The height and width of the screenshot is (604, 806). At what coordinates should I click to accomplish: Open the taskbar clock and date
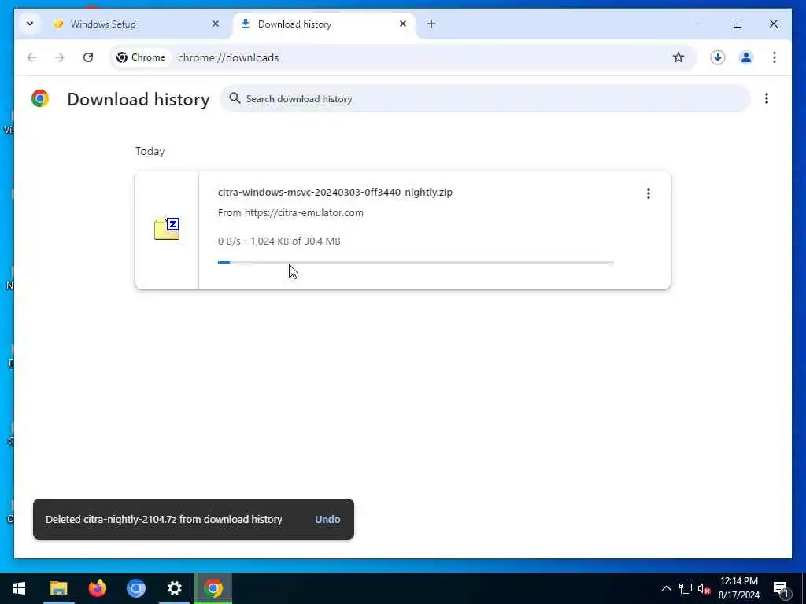[738, 588]
